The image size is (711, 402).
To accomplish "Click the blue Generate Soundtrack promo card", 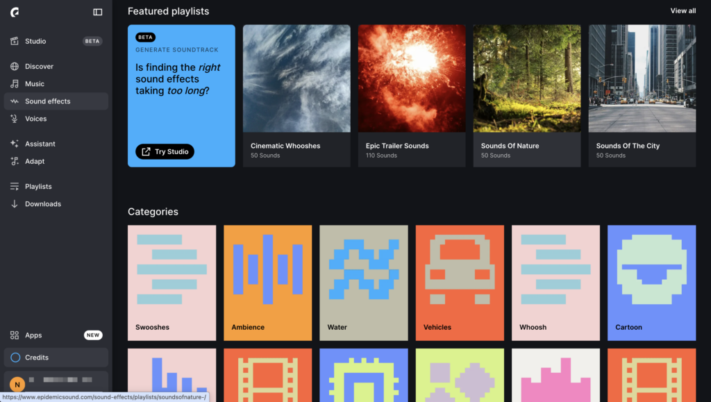I will 181,96.
